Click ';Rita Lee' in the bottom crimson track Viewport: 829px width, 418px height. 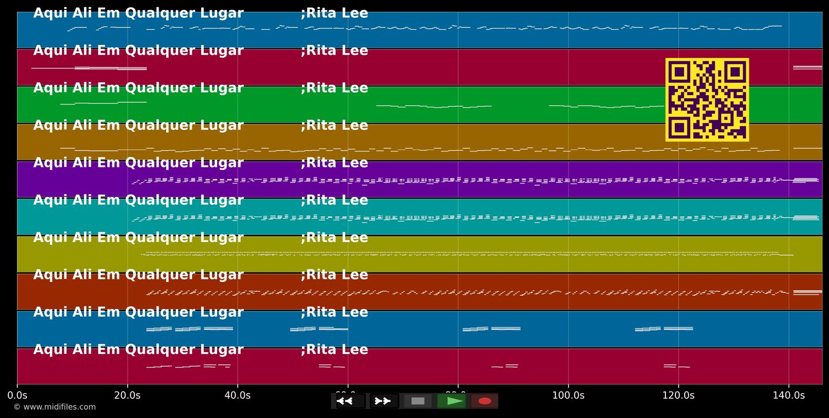[334, 349]
